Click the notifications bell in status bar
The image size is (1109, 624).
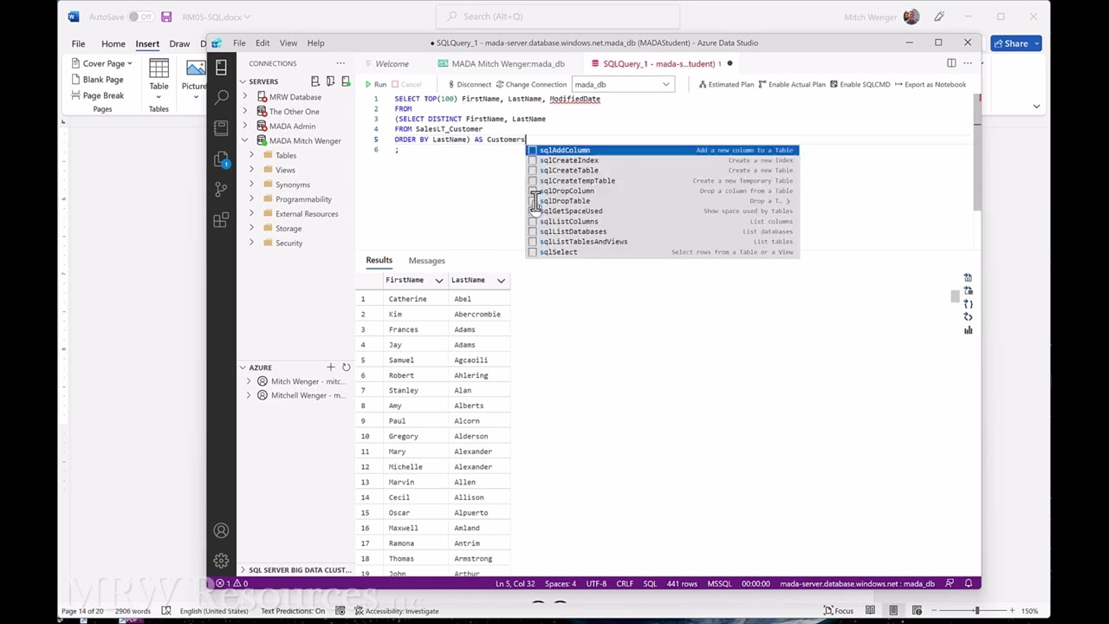969,583
